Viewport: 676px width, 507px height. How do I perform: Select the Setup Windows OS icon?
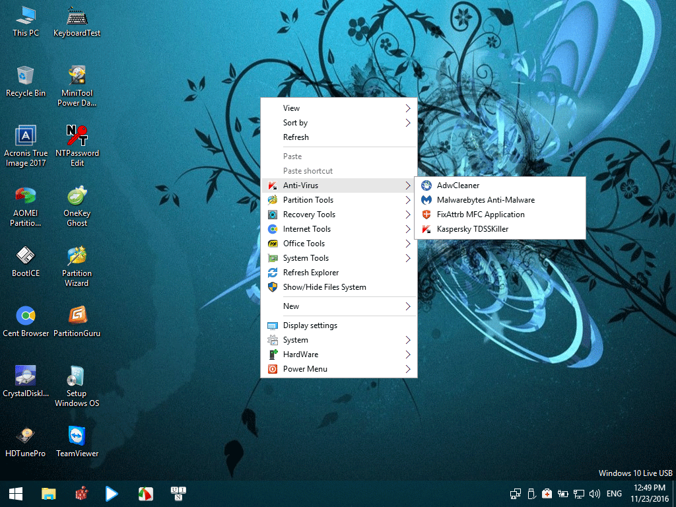(x=77, y=386)
